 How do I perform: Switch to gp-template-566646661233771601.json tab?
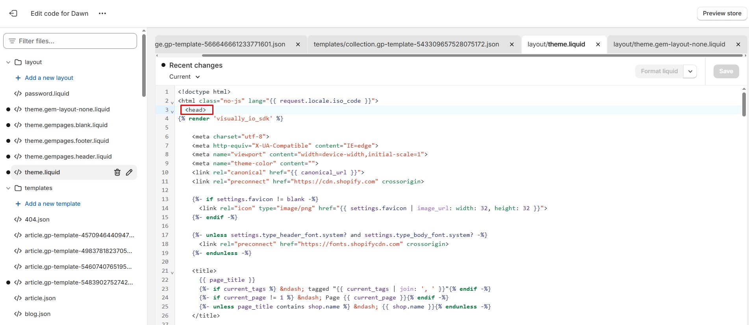tap(220, 44)
